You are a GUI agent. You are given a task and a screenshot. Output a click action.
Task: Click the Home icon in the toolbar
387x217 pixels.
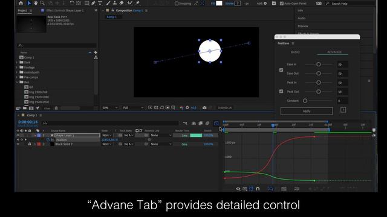click(x=21, y=3)
